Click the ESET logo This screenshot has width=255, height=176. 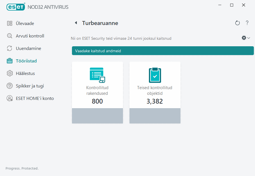coord(16,7)
